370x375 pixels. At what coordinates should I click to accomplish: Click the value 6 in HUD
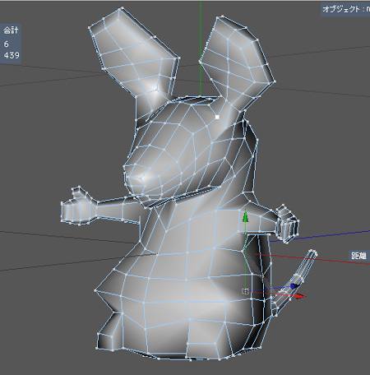7,44
